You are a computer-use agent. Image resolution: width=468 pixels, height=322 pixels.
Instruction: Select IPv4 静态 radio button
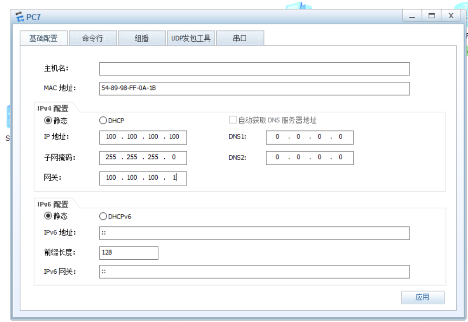point(48,120)
